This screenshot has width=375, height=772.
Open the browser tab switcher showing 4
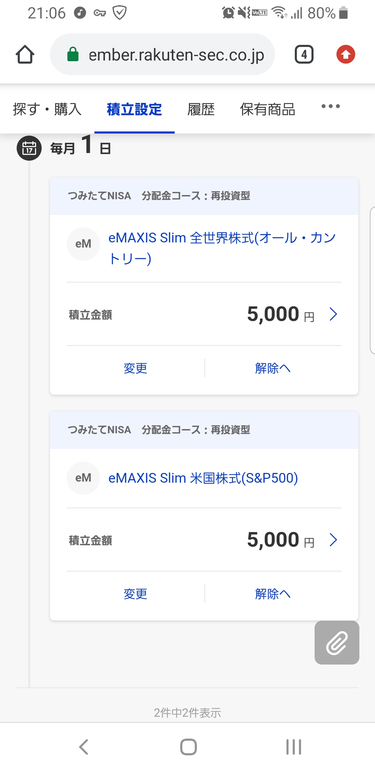304,55
